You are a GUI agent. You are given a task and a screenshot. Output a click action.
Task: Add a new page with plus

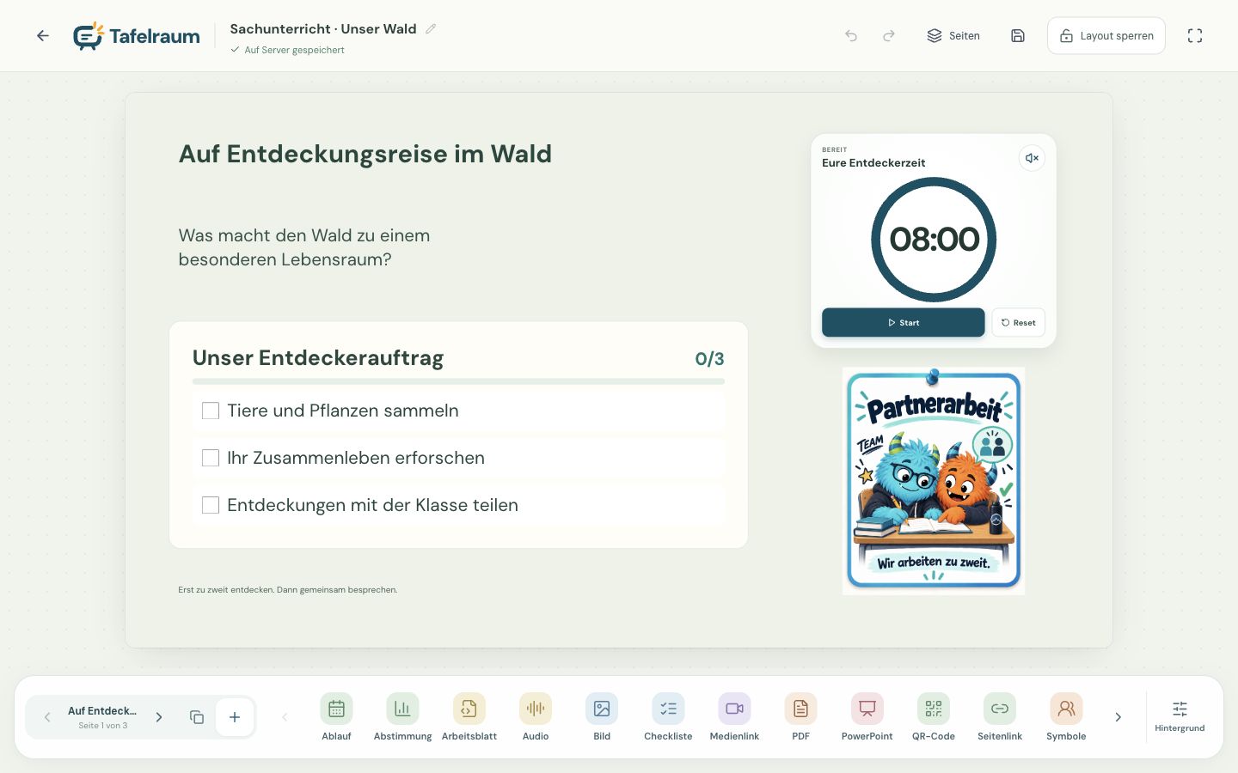(x=235, y=717)
